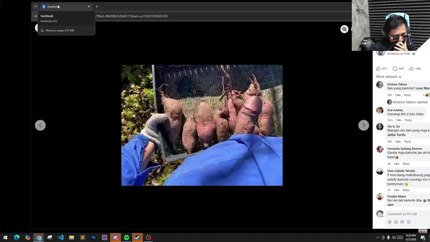Open Sublime Text from taskbar
This screenshot has width=430, height=242.
[x=83, y=238]
